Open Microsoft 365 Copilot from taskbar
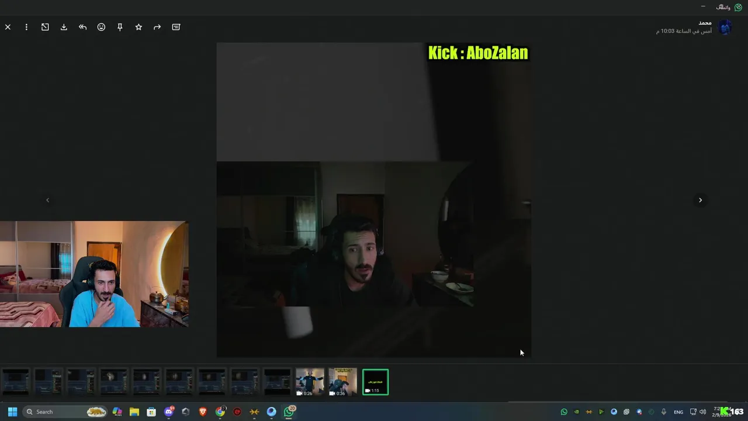Viewport: 748px width, 421px height. click(x=117, y=412)
